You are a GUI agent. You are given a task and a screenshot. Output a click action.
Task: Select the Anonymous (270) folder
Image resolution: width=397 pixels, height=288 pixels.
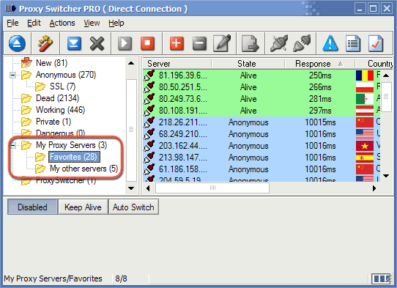(66, 75)
